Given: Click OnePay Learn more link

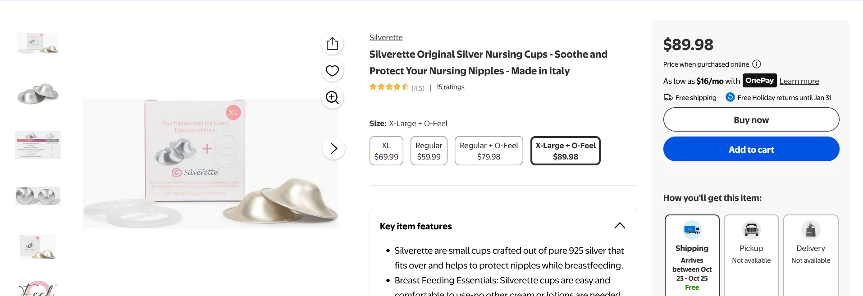Looking at the screenshot, I should tap(799, 81).
